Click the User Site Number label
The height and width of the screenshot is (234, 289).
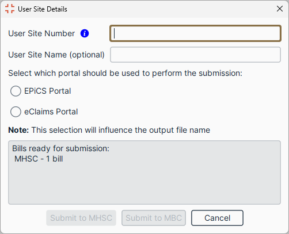click(41, 33)
